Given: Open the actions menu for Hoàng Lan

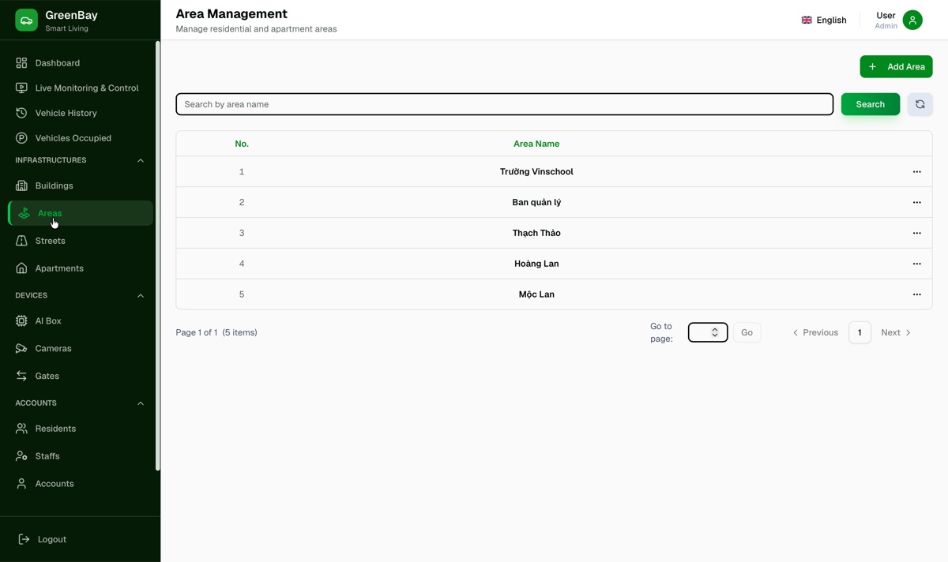Looking at the screenshot, I should point(917,264).
